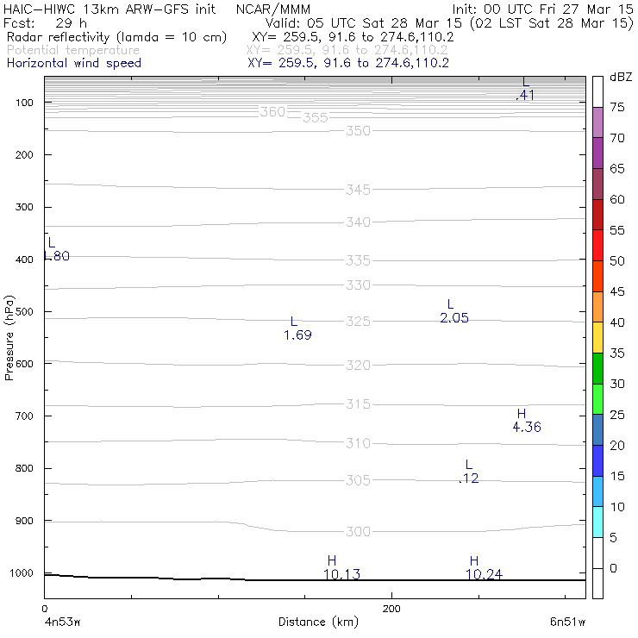Click the 'Fcst: 29 h' forecast hour text

(45, 23)
